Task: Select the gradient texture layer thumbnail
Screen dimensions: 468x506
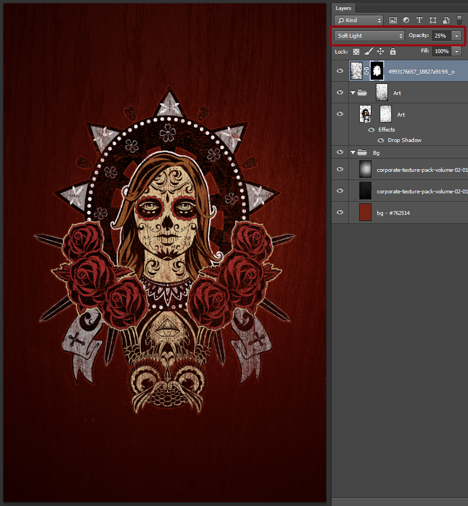Action: 365,169
